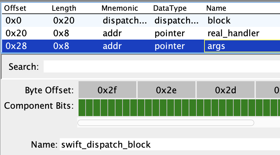Click addr mnemonic in real_handler row

coord(110,33)
